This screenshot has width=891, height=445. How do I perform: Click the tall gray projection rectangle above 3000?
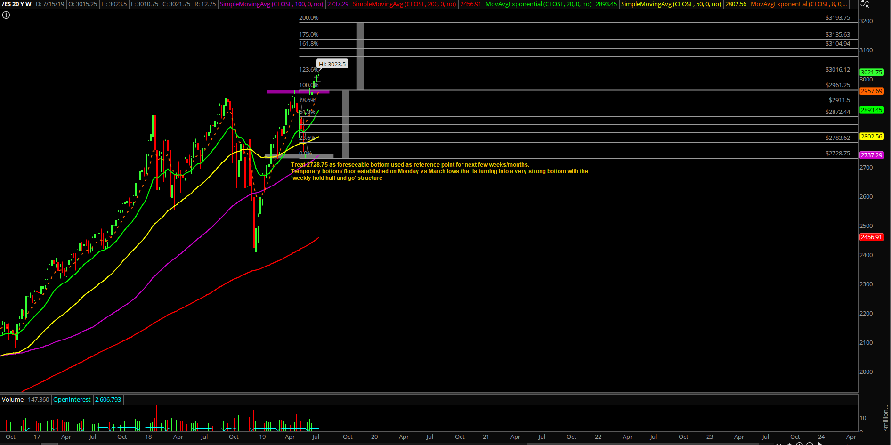coord(360,56)
